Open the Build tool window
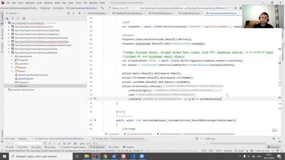 36,147
